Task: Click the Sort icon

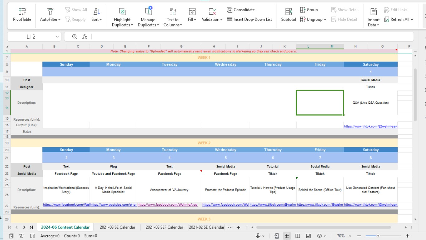Action: click(x=97, y=12)
